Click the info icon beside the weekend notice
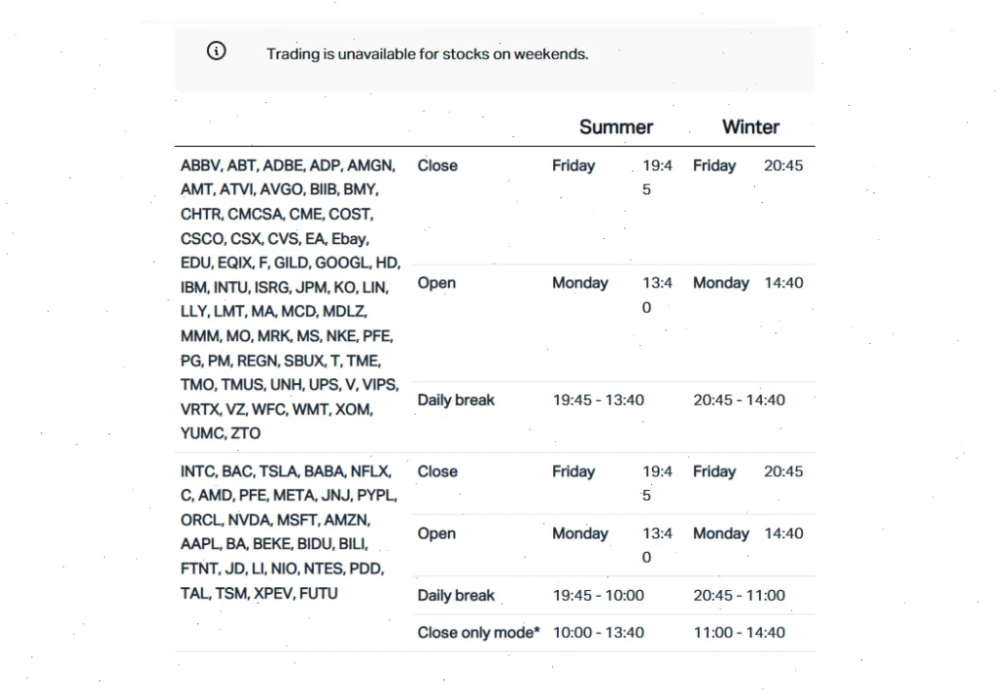Screen dimensions: 1004x691 (217, 52)
